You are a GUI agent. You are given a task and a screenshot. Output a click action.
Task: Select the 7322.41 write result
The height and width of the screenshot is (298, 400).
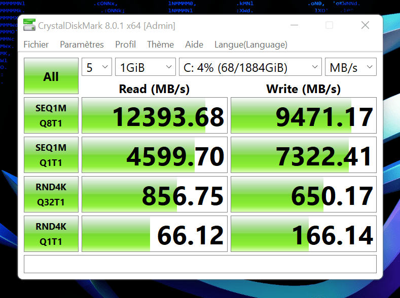tap(304, 155)
